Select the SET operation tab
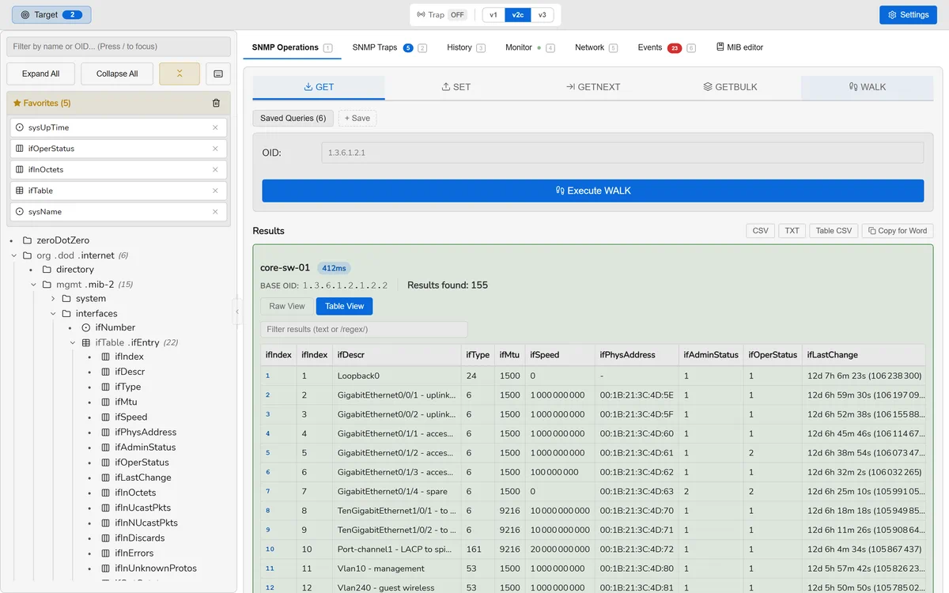Viewport: 949px width, 593px height. (456, 87)
